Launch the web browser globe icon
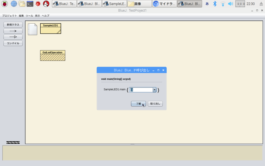Image resolution: width=265 pixels, height=166 pixels. pos(14,4)
